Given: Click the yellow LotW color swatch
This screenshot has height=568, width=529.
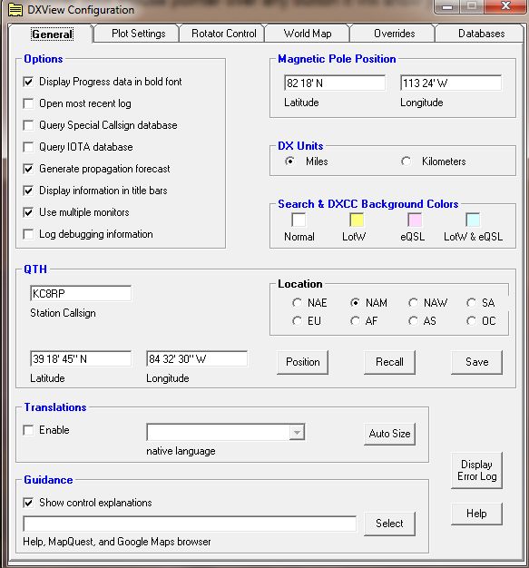Looking at the screenshot, I should [357, 220].
